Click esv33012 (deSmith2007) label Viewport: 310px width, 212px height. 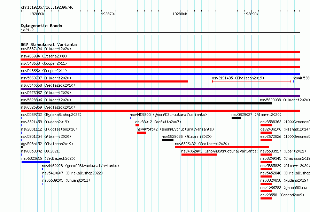pyautogui.click(x=158, y=122)
